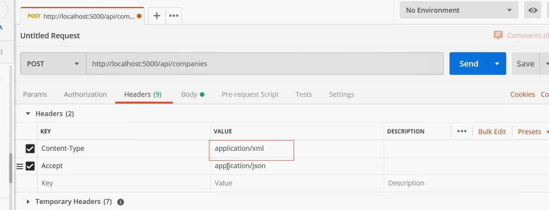Uncheck the Content-Type header checkbox

pyautogui.click(x=30, y=148)
